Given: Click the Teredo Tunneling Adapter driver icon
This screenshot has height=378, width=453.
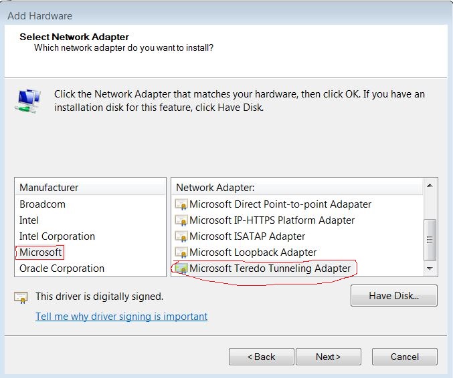Looking at the screenshot, I should [x=181, y=268].
